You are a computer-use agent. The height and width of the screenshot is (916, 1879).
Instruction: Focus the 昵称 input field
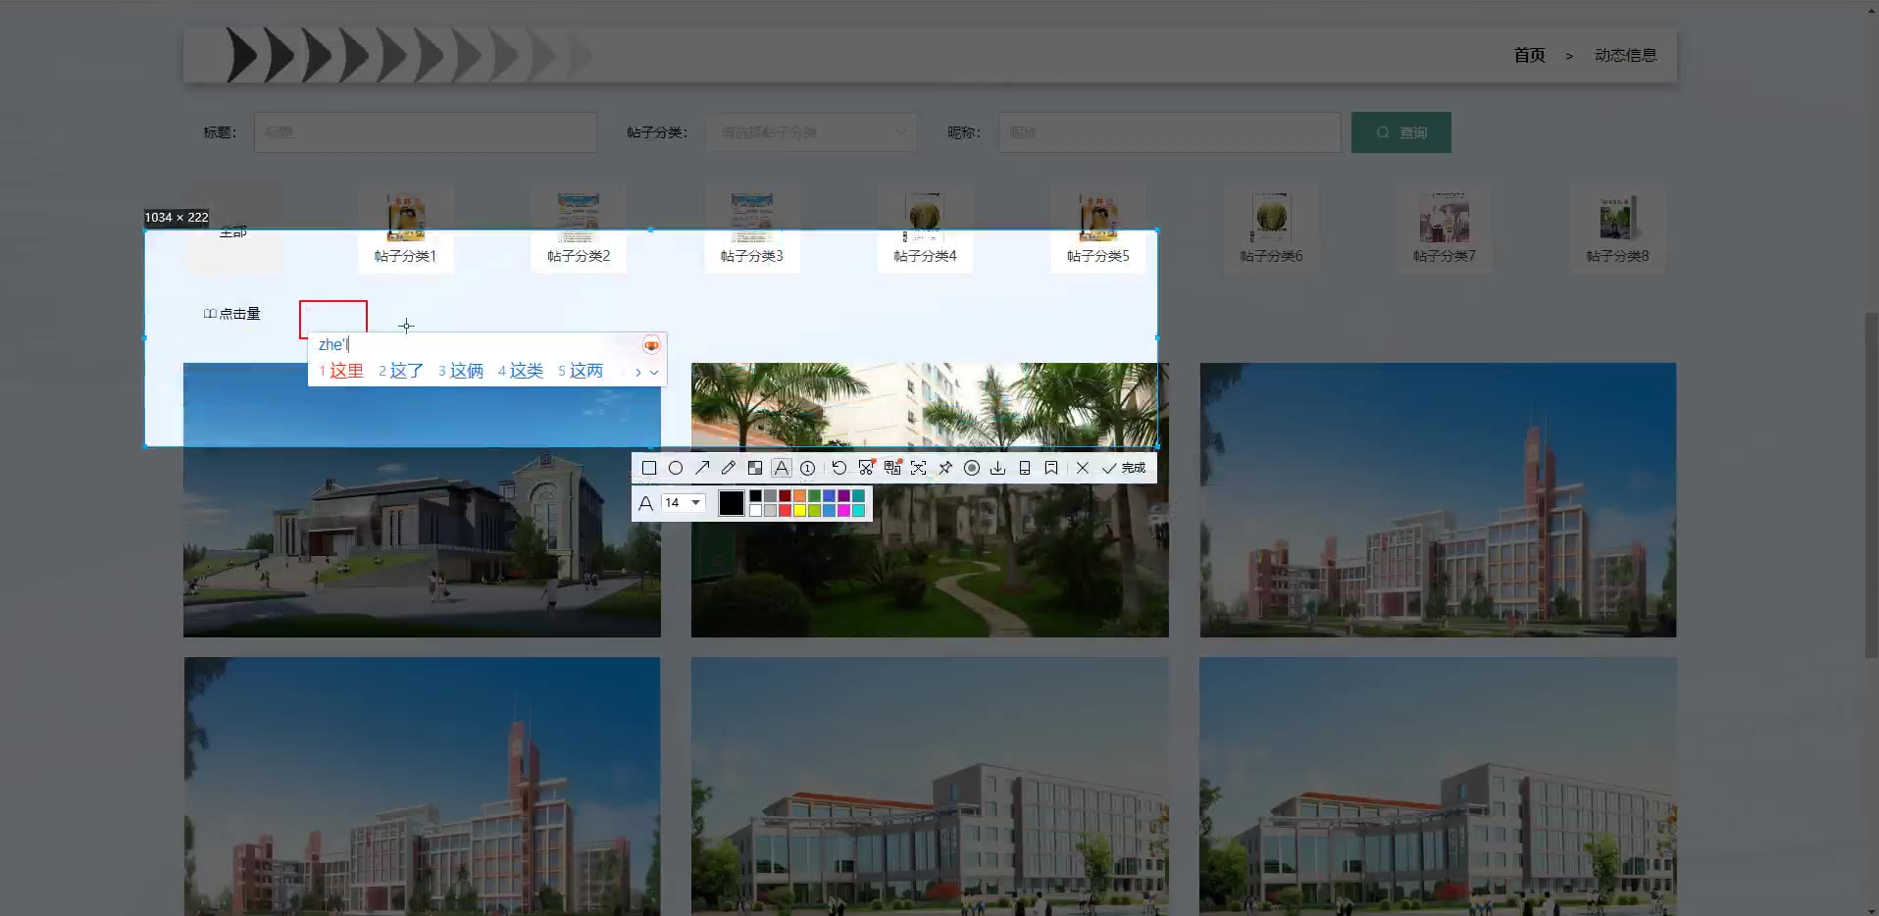click(x=1169, y=132)
